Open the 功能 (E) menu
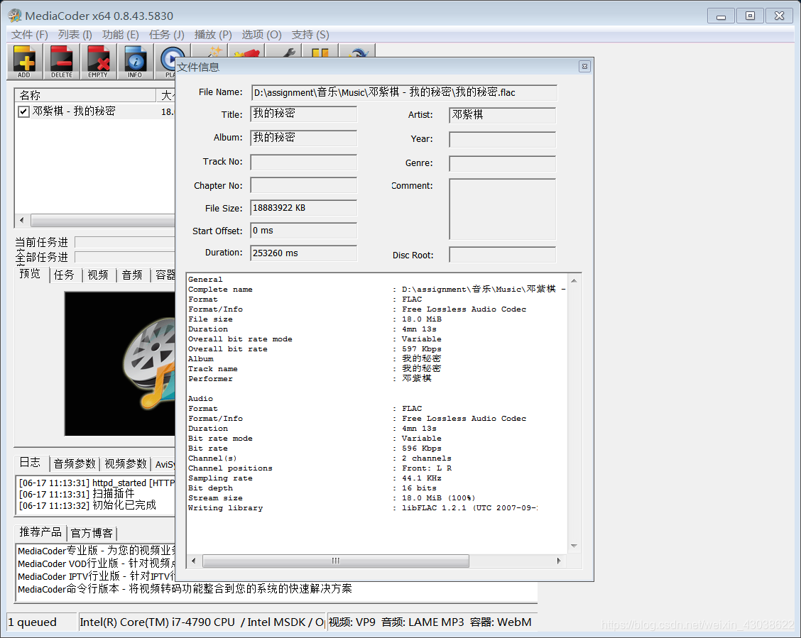 click(121, 35)
